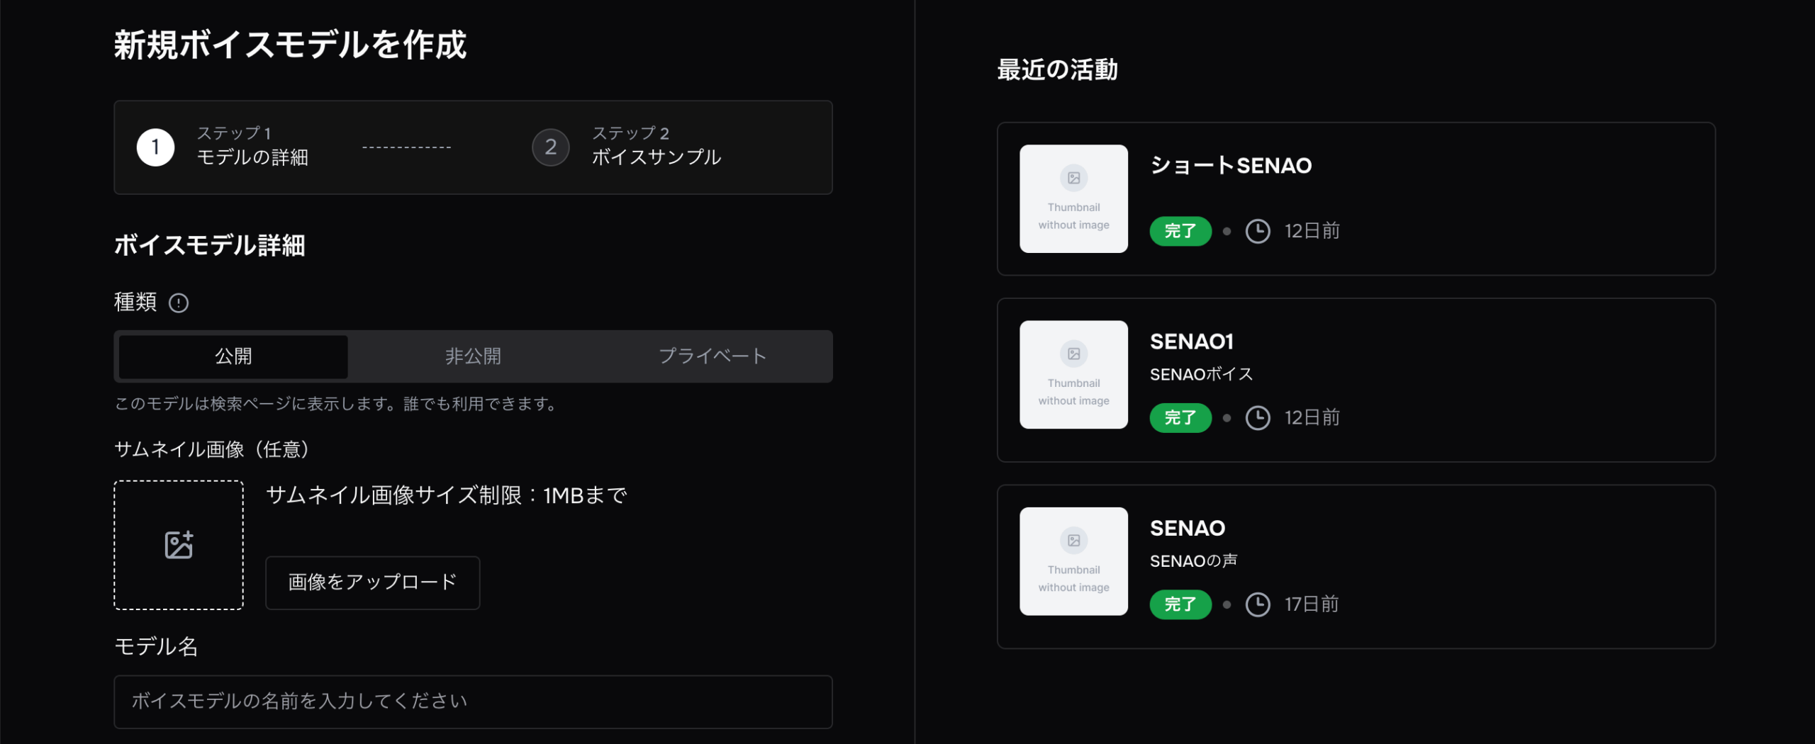Select the 公開 visibility option
The width and height of the screenshot is (1815, 744).
click(x=233, y=356)
